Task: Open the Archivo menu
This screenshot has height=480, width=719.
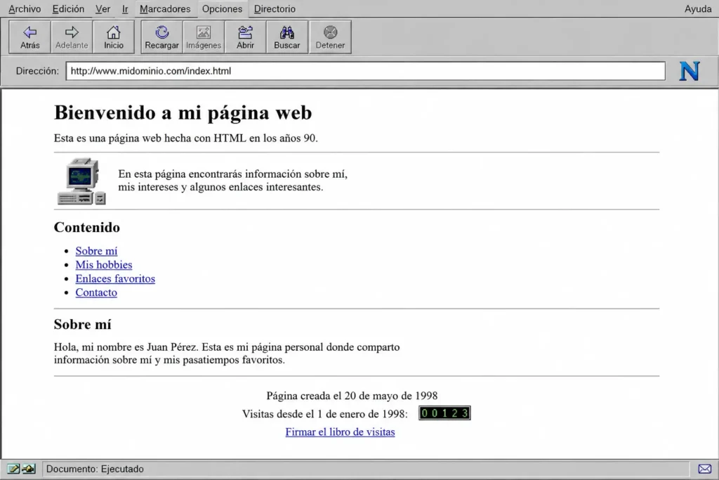Action: pyautogui.click(x=25, y=8)
